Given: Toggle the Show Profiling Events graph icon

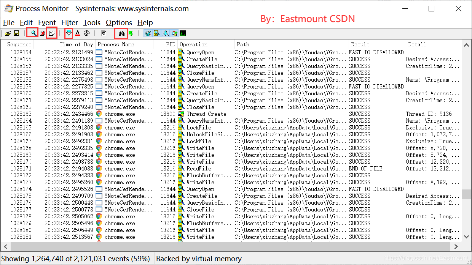Looking at the screenshot, I should pyautogui.click(x=183, y=33).
